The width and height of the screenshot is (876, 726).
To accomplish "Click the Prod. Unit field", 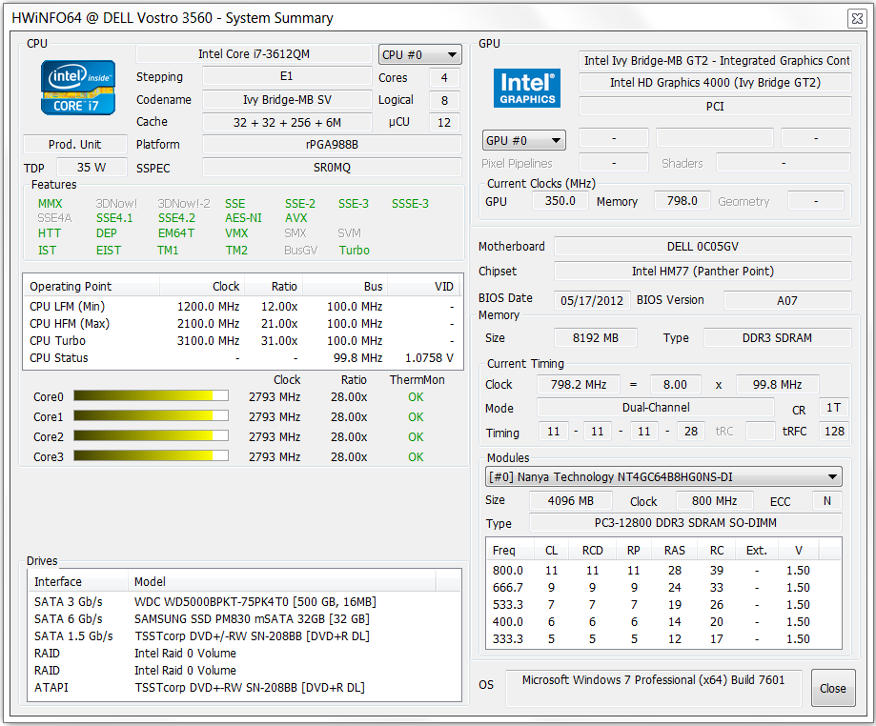I will [75, 145].
